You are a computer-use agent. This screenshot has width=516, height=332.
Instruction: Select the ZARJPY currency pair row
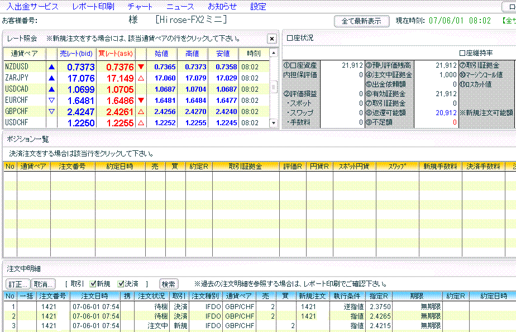tap(136, 78)
